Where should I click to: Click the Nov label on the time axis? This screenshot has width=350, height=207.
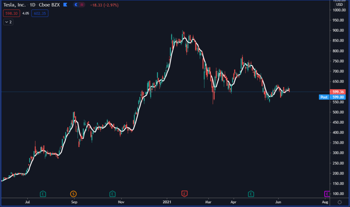coord(121,202)
